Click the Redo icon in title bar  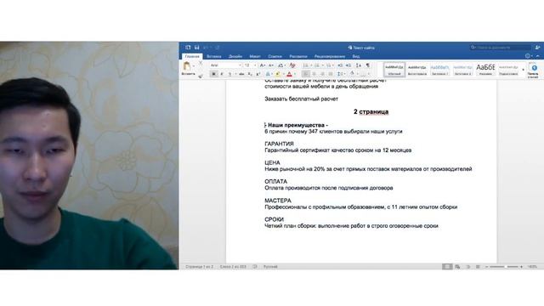(x=218, y=48)
